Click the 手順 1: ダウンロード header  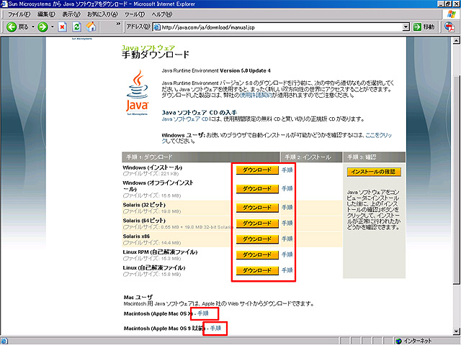tap(200, 157)
